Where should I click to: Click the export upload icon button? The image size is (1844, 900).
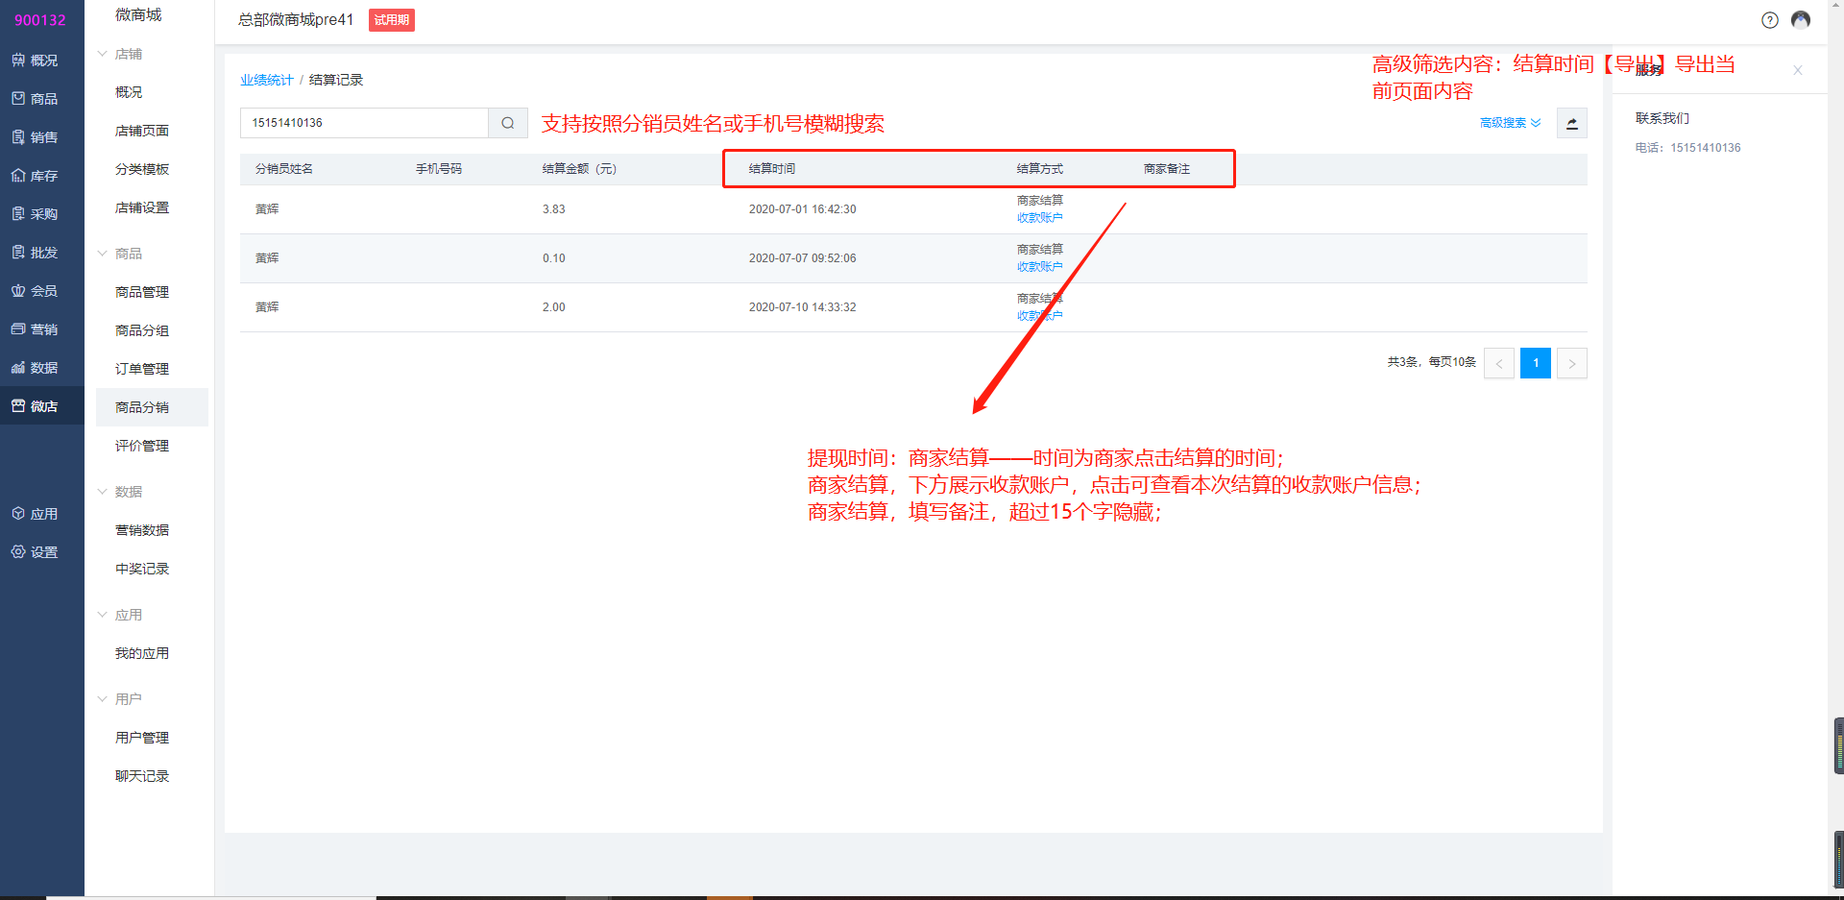1571,123
